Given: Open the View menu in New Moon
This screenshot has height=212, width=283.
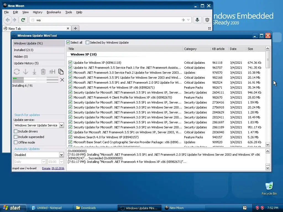Looking at the screenshot, I should [25, 12].
